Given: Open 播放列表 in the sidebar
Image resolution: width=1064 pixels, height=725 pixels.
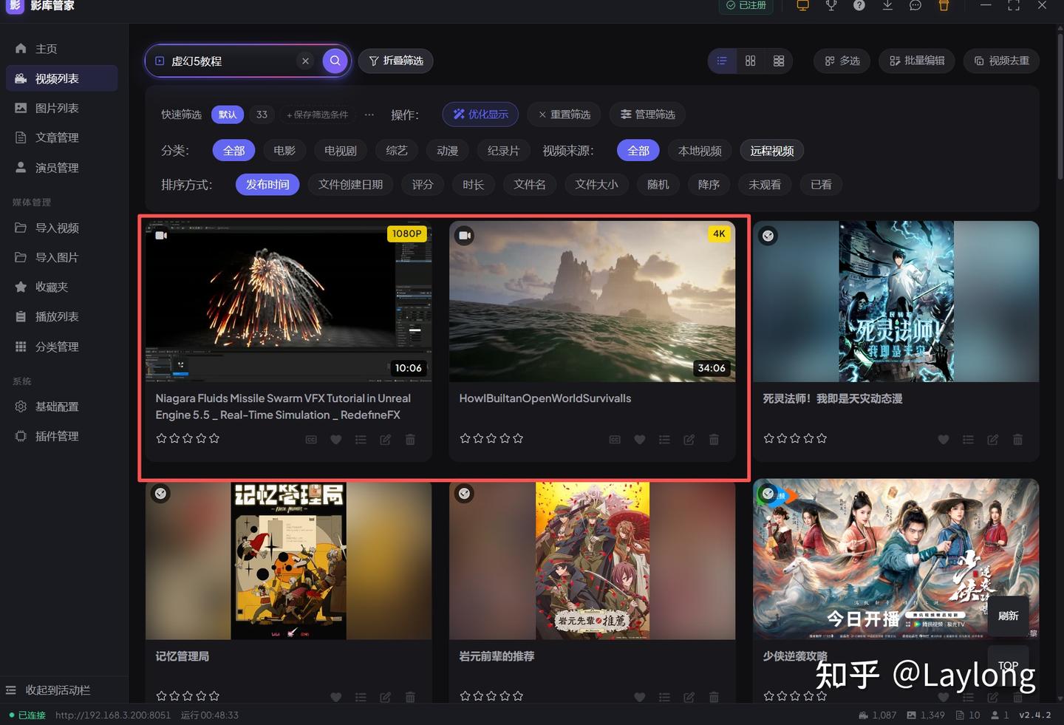Looking at the screenshot, I should coord(61,316).
